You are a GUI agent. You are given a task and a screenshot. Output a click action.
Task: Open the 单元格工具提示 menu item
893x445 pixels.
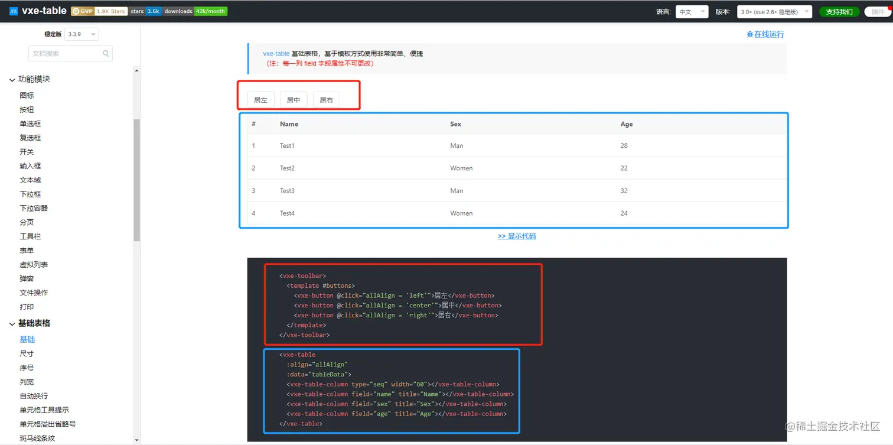point(44,410)
